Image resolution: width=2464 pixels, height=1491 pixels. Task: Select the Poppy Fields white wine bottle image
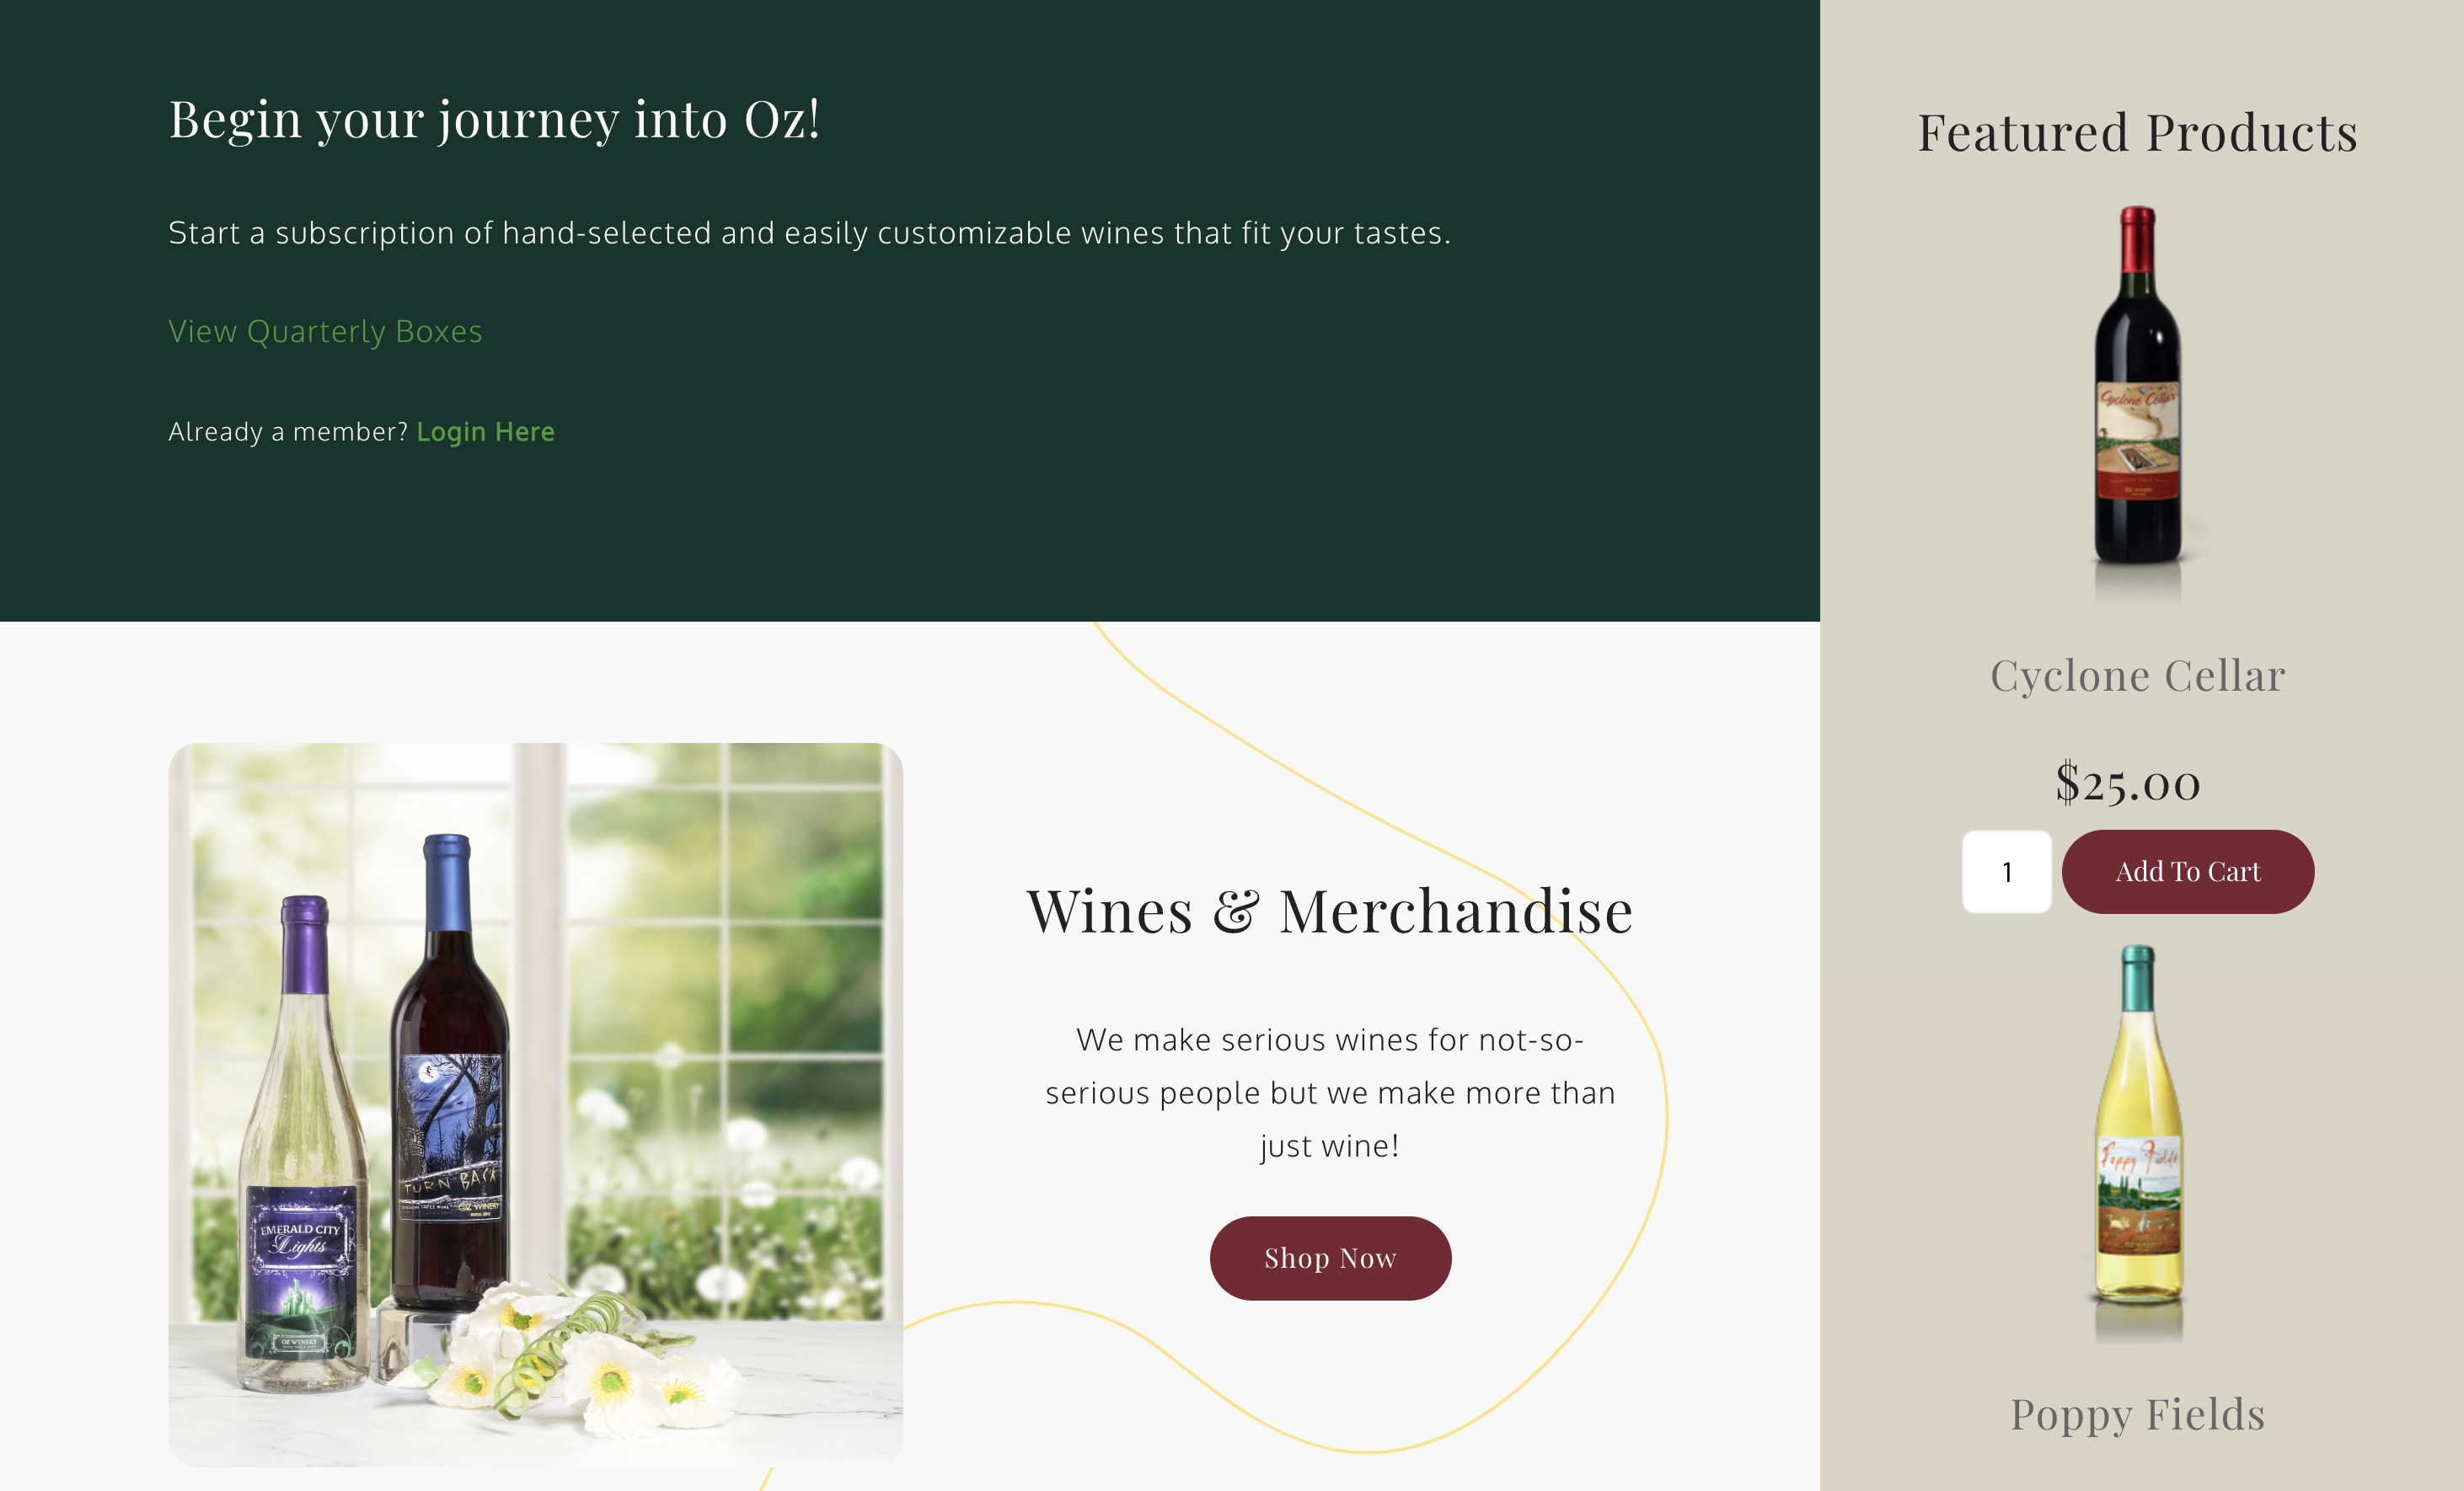[x=2138, y=1139]
